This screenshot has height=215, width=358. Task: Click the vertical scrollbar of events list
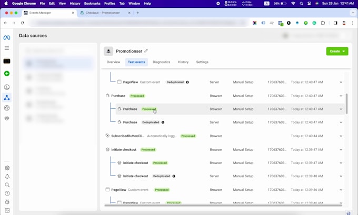pyautogui.click(x=347, y=104)
